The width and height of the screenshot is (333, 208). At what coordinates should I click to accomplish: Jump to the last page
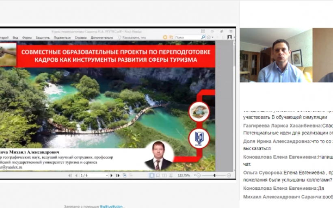tap(118, 175)
